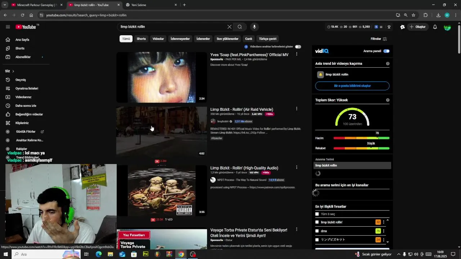This screenshot has height=259, width=461.
Task: Open three-dot menu for limp bizkit rollin' keyword
Action: [x=384, y=222]
